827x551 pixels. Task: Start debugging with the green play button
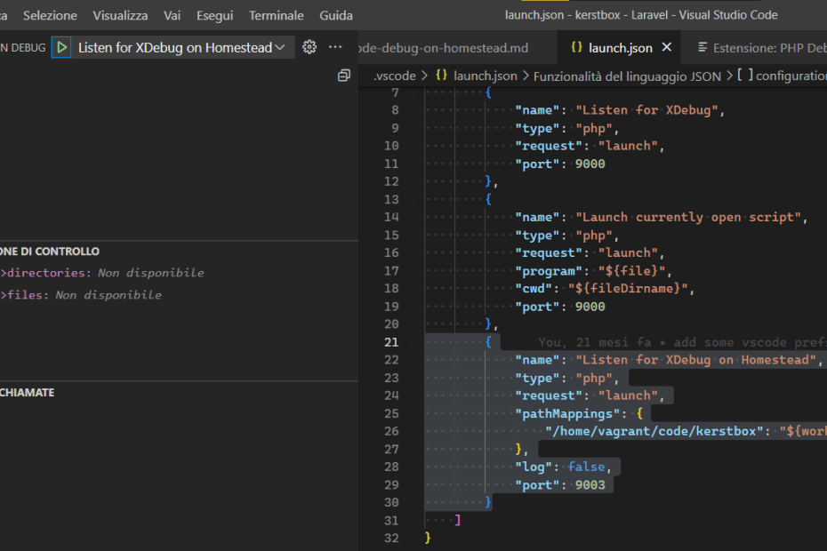coord(61,47)
